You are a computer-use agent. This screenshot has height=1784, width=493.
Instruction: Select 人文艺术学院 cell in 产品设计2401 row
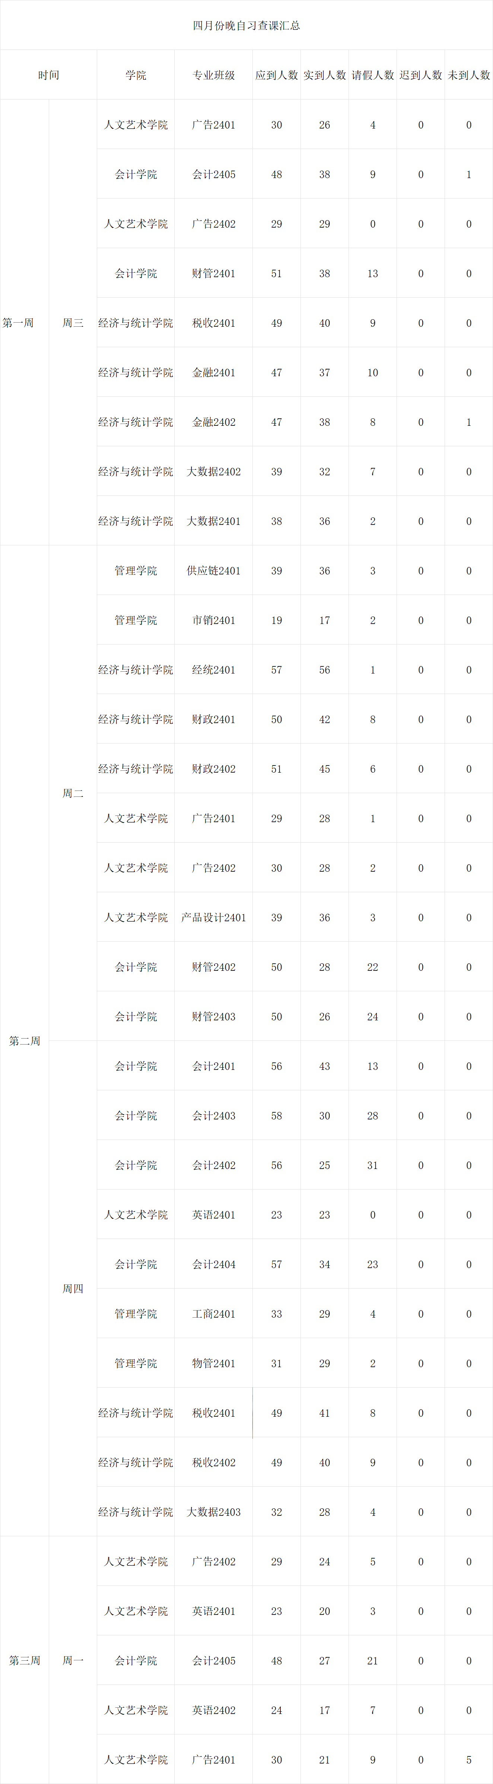tap(136, 918)
